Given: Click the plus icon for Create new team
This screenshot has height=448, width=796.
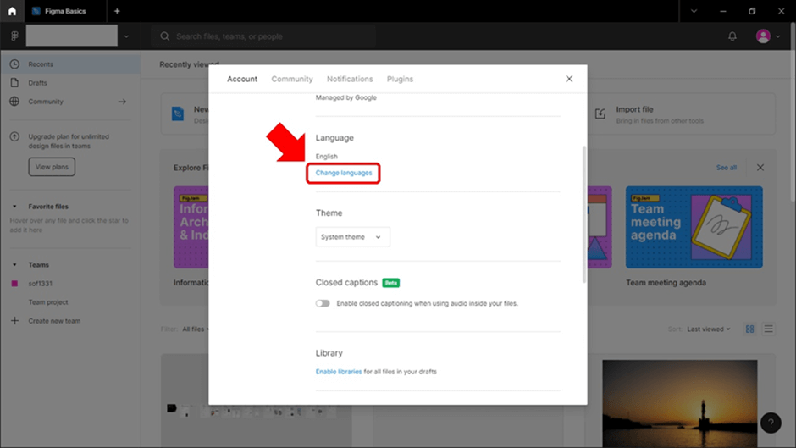Looking at the screenshot, I should [14, 320].
